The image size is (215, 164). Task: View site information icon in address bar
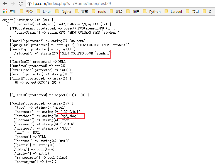(30, 4)
